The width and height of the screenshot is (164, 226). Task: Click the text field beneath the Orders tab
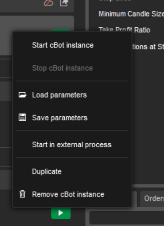coord(127,217)
